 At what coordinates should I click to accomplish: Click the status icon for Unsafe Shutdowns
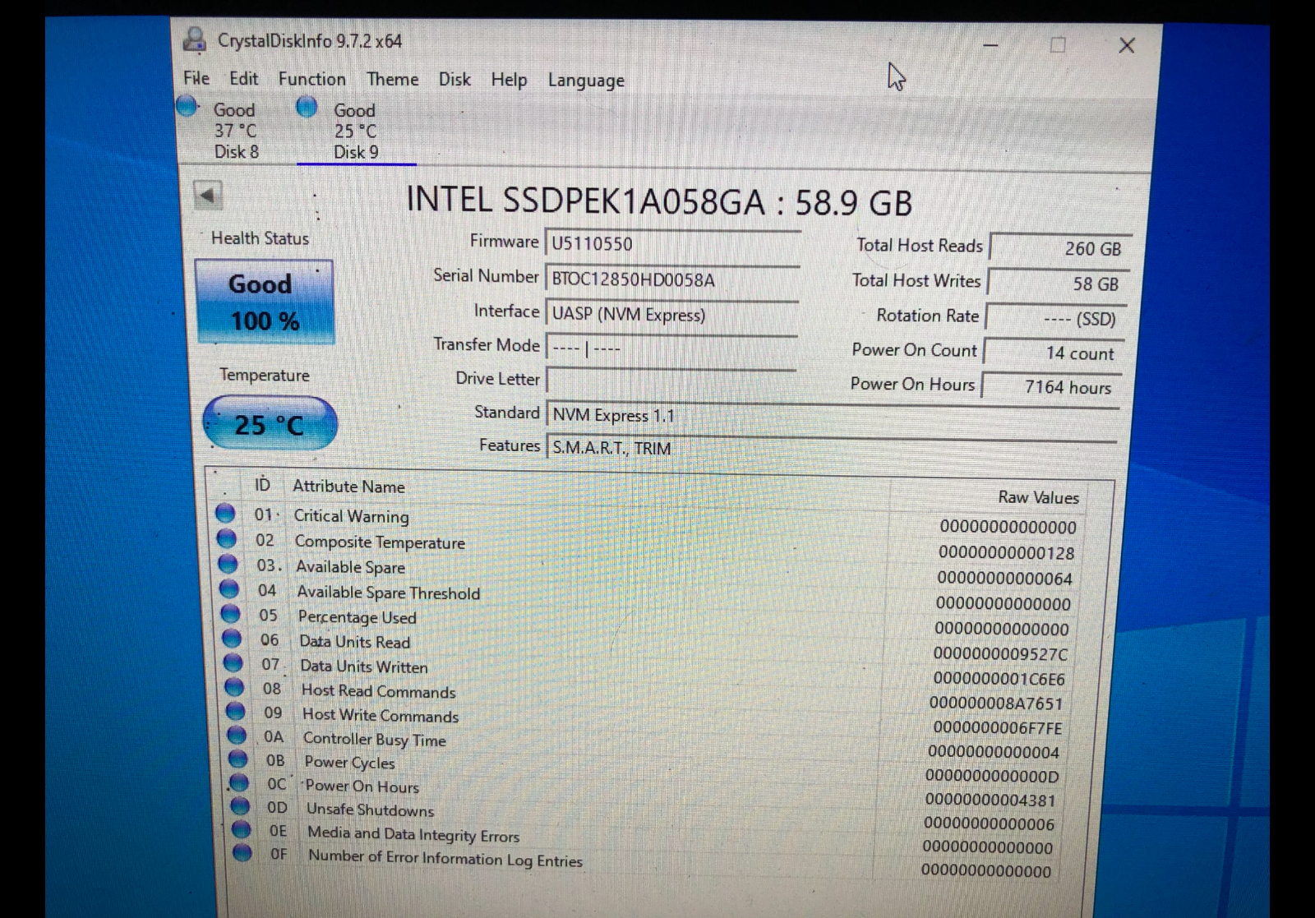click(x=240, y=805)
